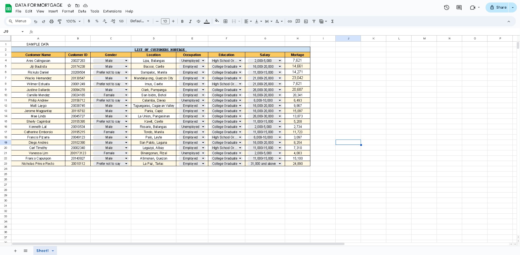Screen dimensions: 520x255
Task: Select row 19 header
Action: 6,143
